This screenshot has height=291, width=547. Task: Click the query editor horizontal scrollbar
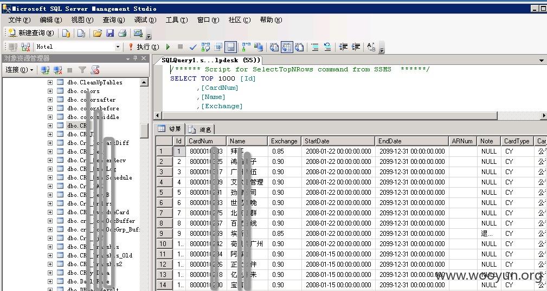[330, 115]
